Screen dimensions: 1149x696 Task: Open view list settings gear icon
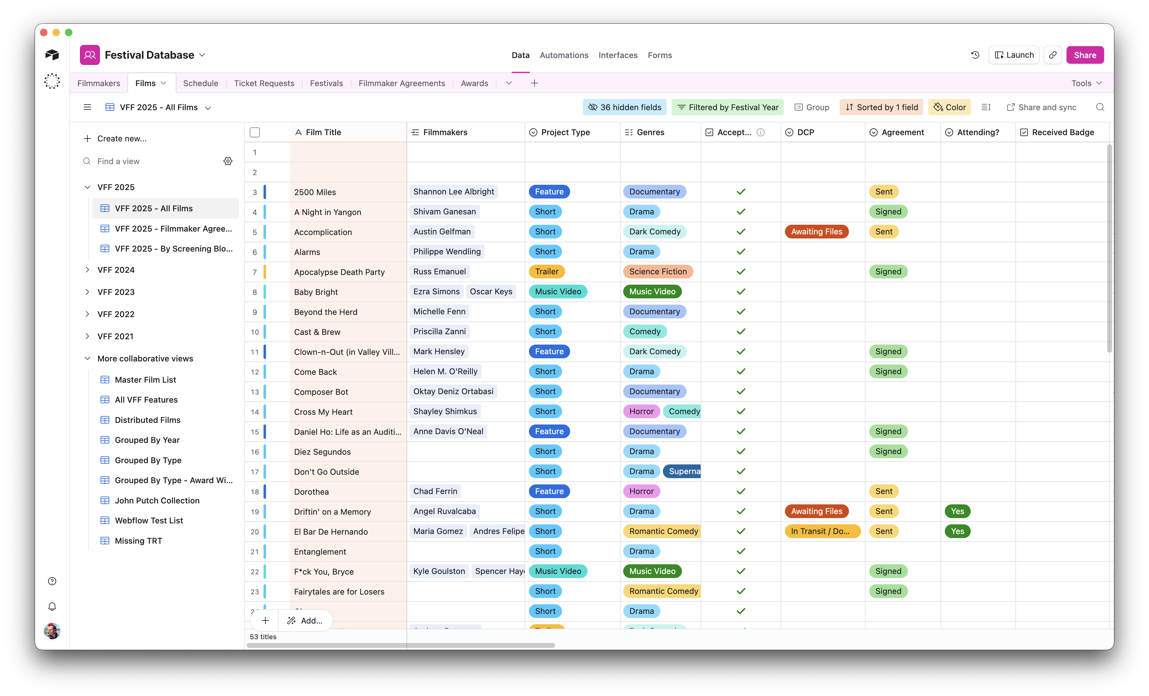(x=228, y=161)
